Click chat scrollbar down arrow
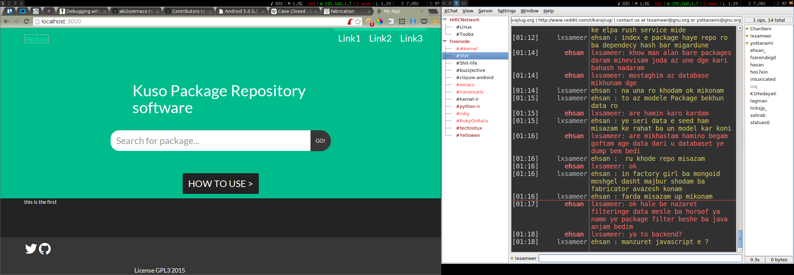 [740, 250]
